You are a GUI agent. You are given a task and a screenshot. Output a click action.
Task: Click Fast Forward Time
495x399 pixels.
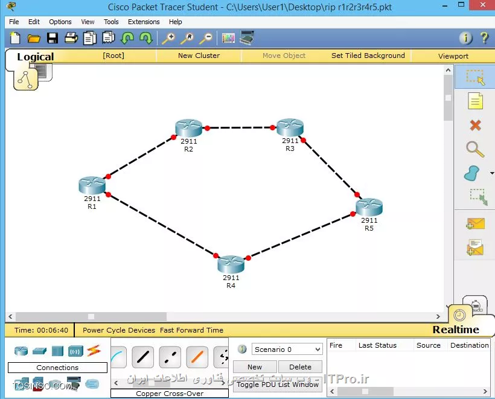click(x=191, y=330)
